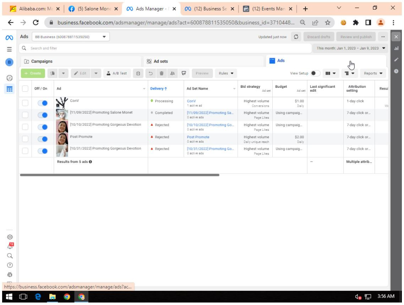Open the settings gear in sidebar
The height and width of the screenshot is (305, 404).
pos(10,237)
